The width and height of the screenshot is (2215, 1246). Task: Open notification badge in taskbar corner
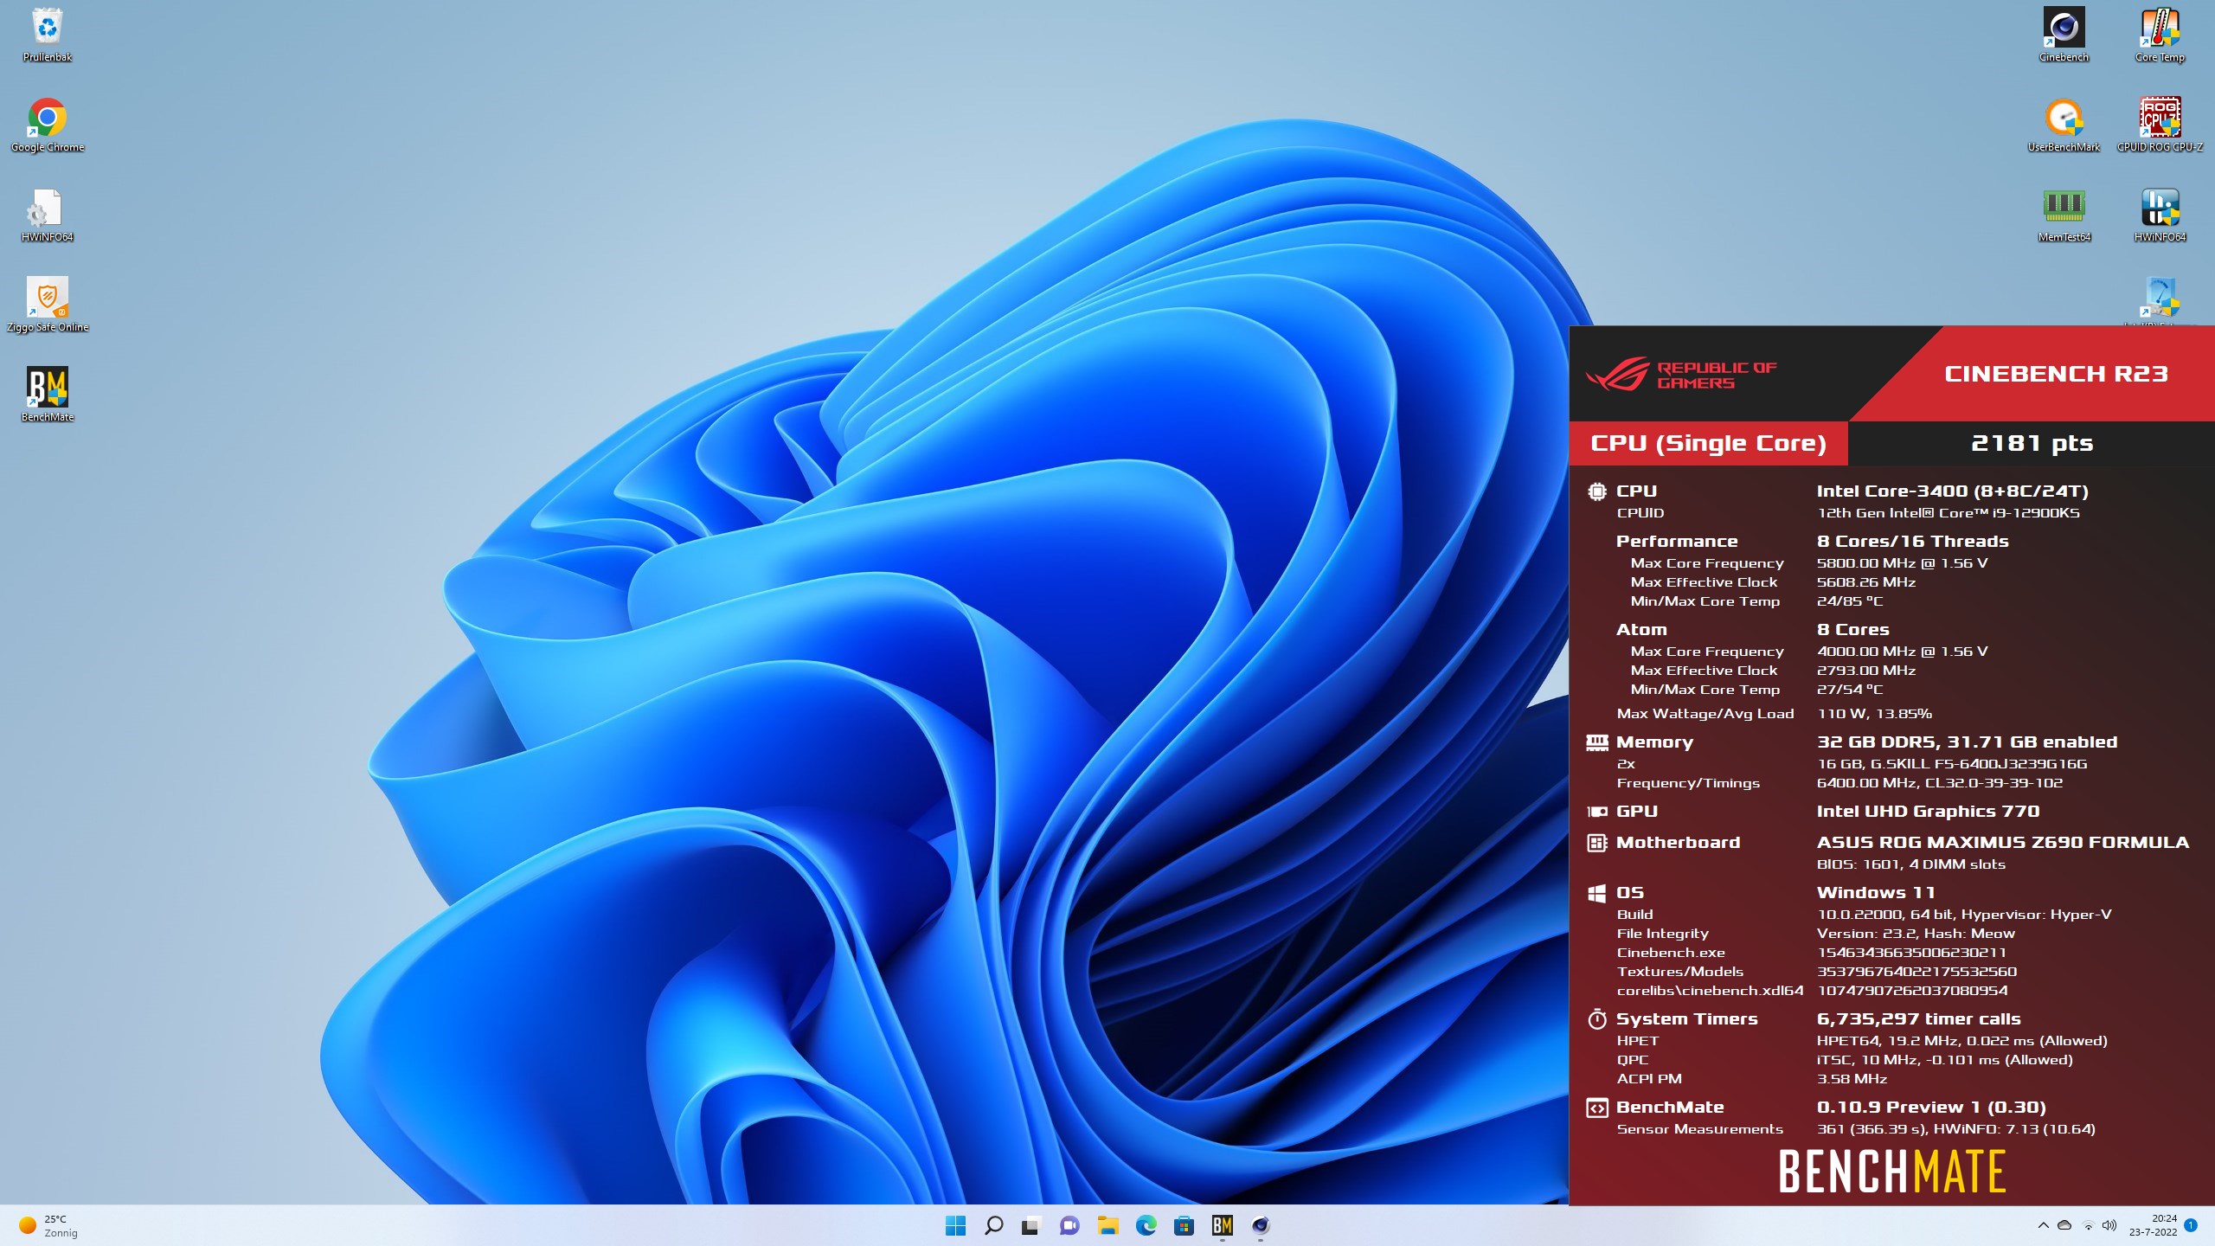pyautogui.click(x=2191, y=1225)
